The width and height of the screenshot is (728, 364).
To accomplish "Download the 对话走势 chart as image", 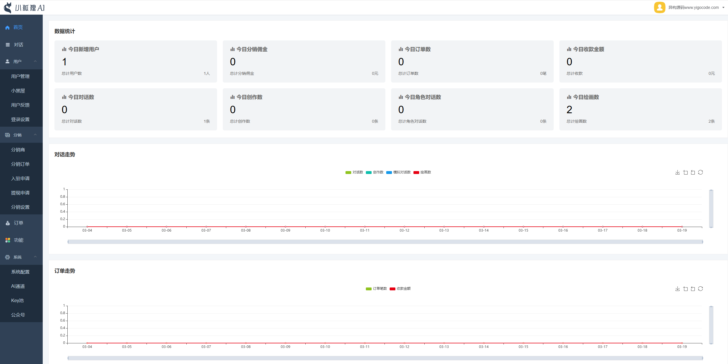I will click(677, 172).
